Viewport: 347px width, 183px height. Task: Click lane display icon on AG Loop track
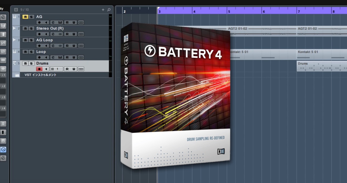pyautogui.click(x=81, y=46)
